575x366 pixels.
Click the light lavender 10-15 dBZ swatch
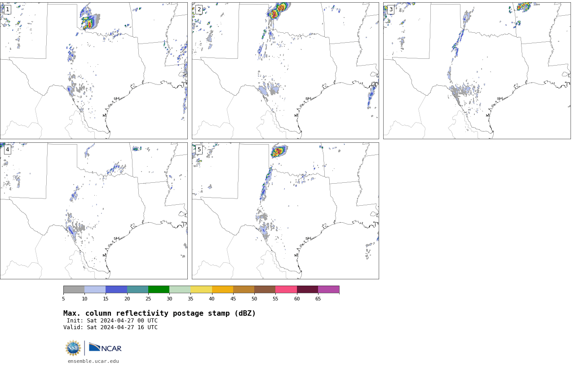coord(95,289)
